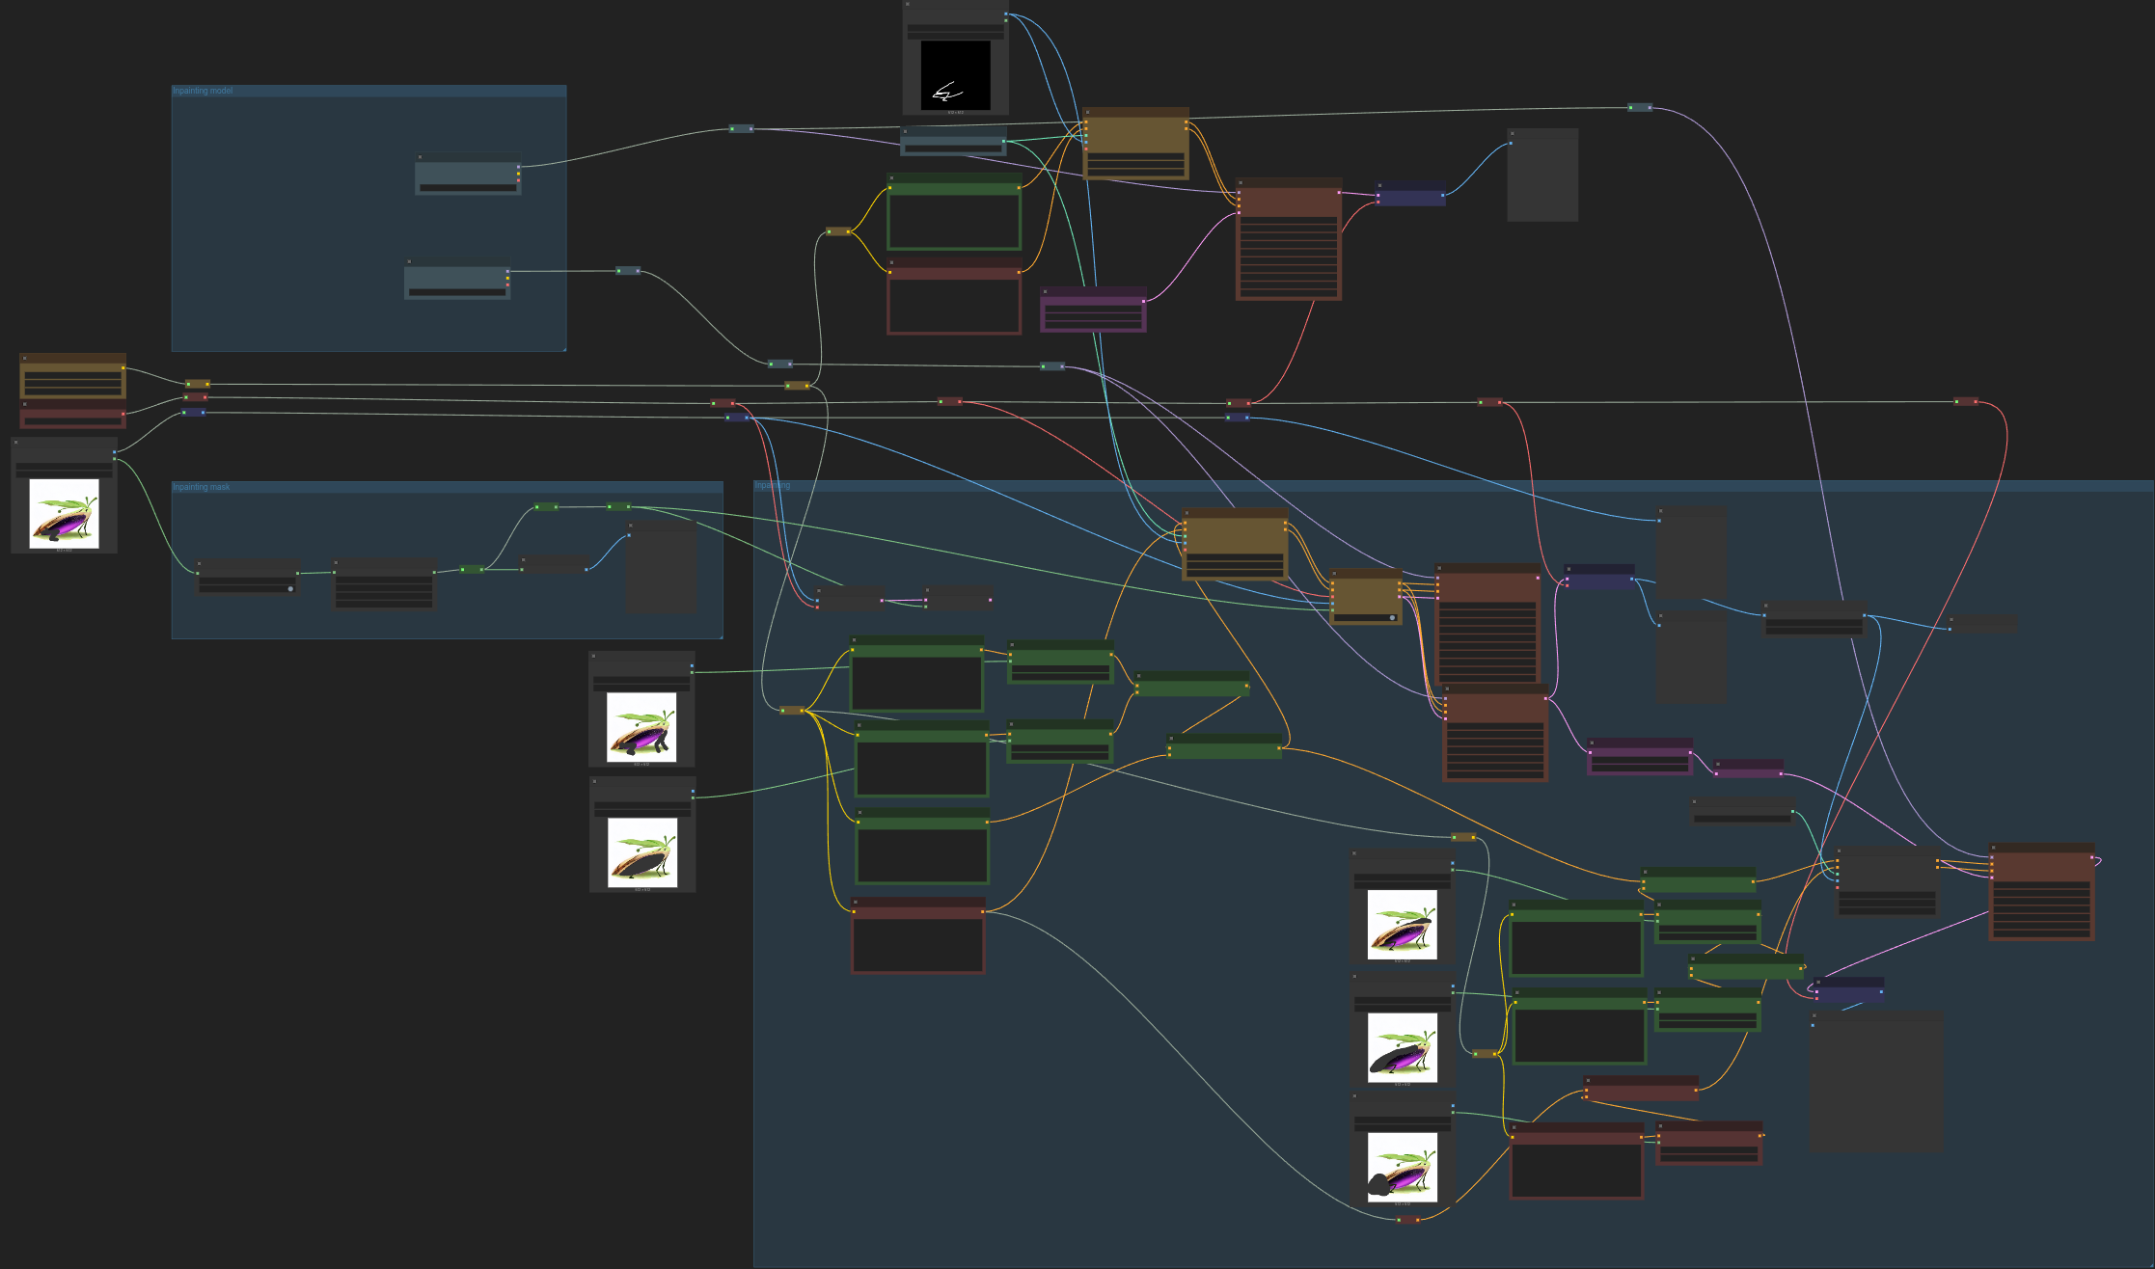Open thumbnail in upper image node left of Inpainting group
The height and width of the screenshot is (1269, 2155).
click(641, 727)
